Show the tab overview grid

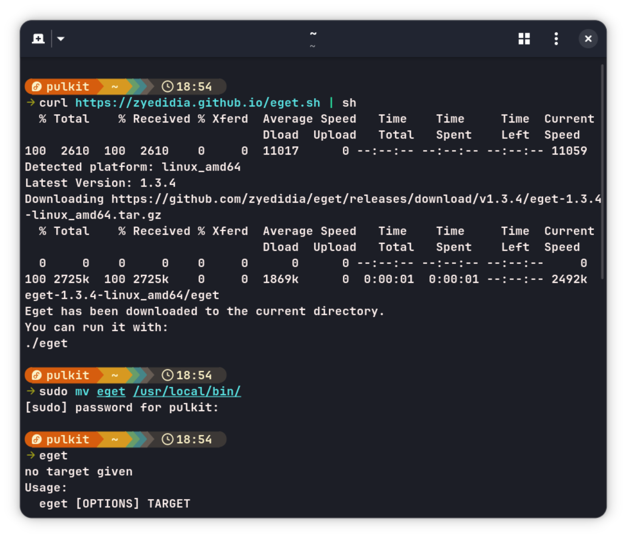pyautogui.click(x=524, y=39)
